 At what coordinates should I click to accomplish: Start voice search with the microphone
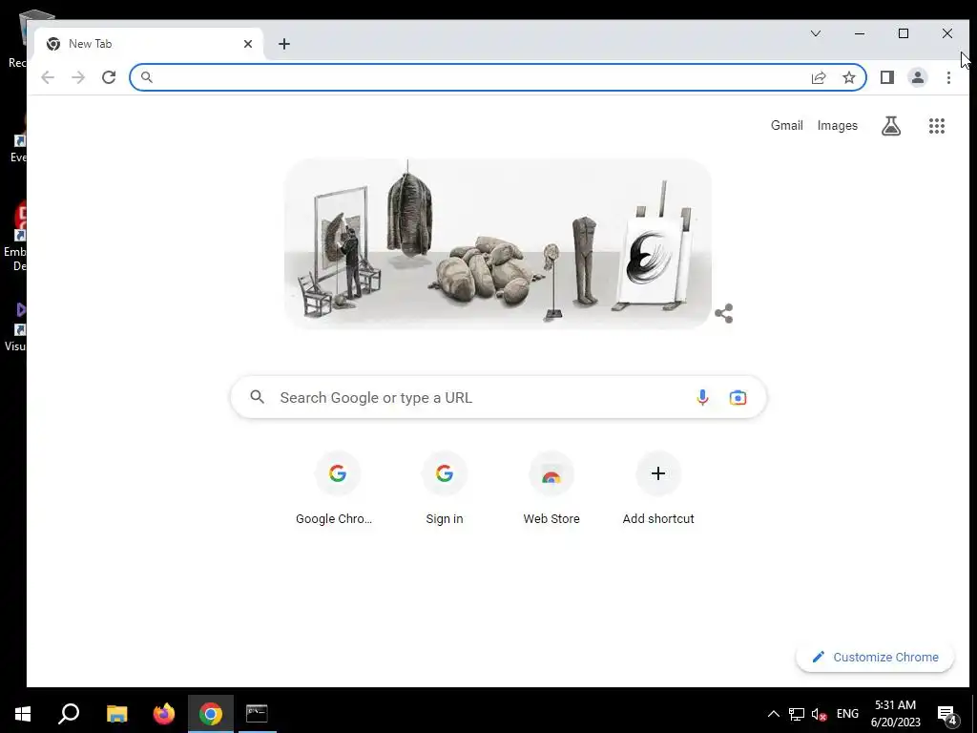click(x=702, y=397)
